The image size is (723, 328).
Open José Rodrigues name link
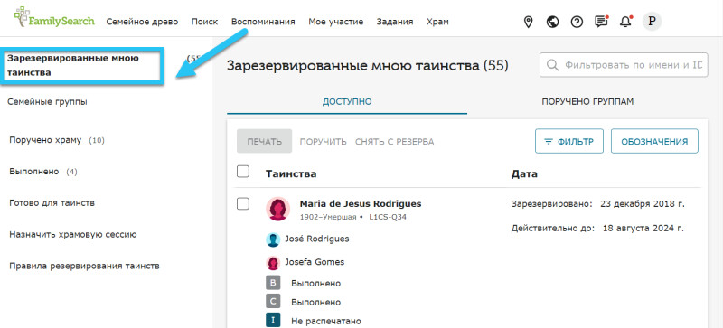point(317,239)
